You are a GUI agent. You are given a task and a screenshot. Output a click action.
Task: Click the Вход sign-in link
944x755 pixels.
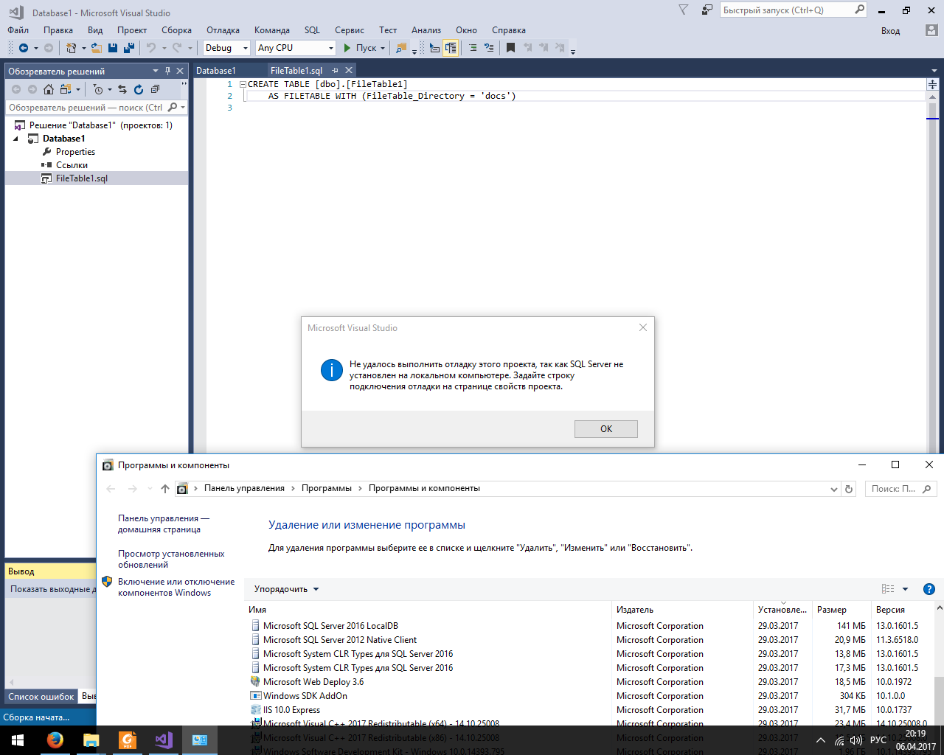(890, 31)
